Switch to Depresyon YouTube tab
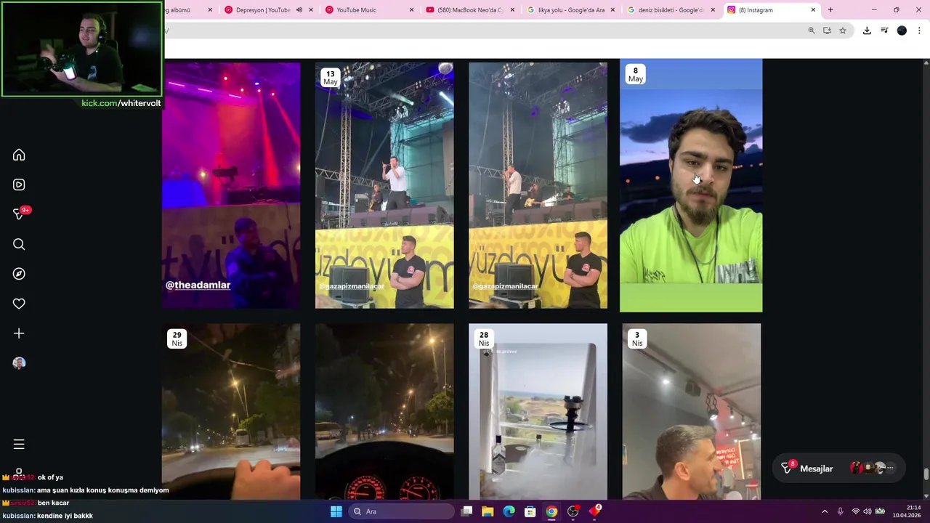This screenshot has width=930, height=523. (x=262, y=10)
